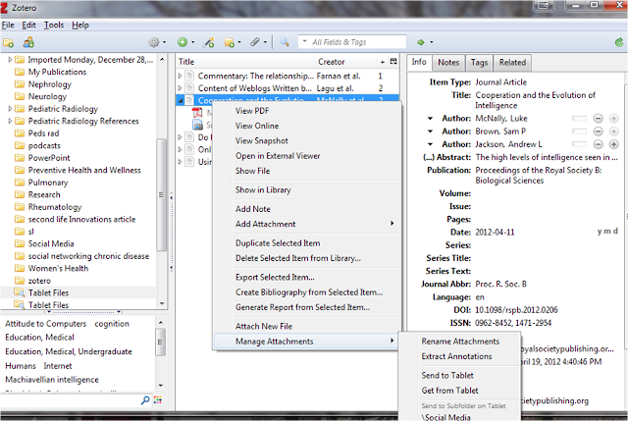
Task: Click the green Locate arrow icon
Action: (x=421, y=42)
